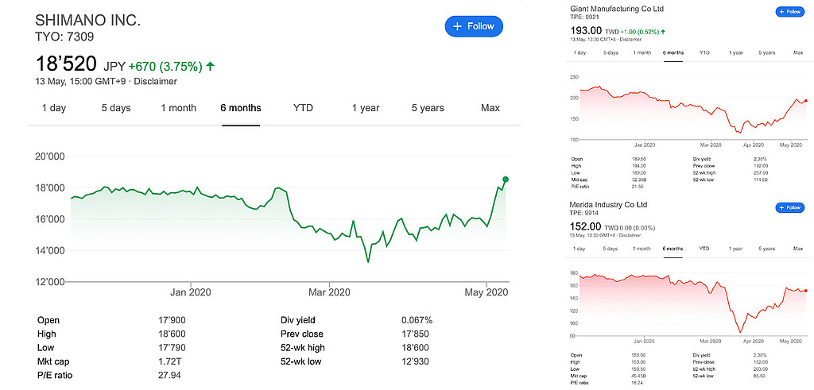Show Shimano's Max time range

490,108
